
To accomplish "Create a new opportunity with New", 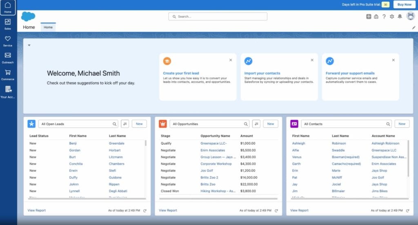I will [271, 124].
